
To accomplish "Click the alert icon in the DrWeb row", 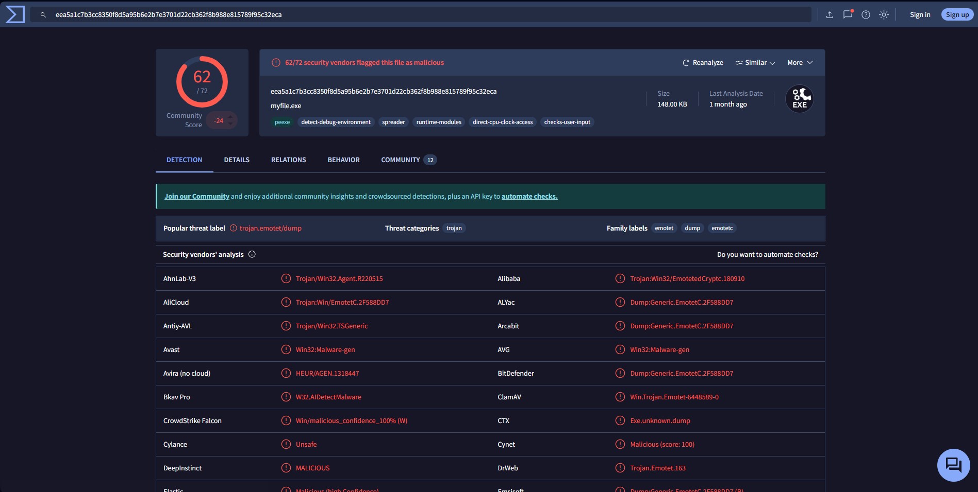I will pos(620,468).
